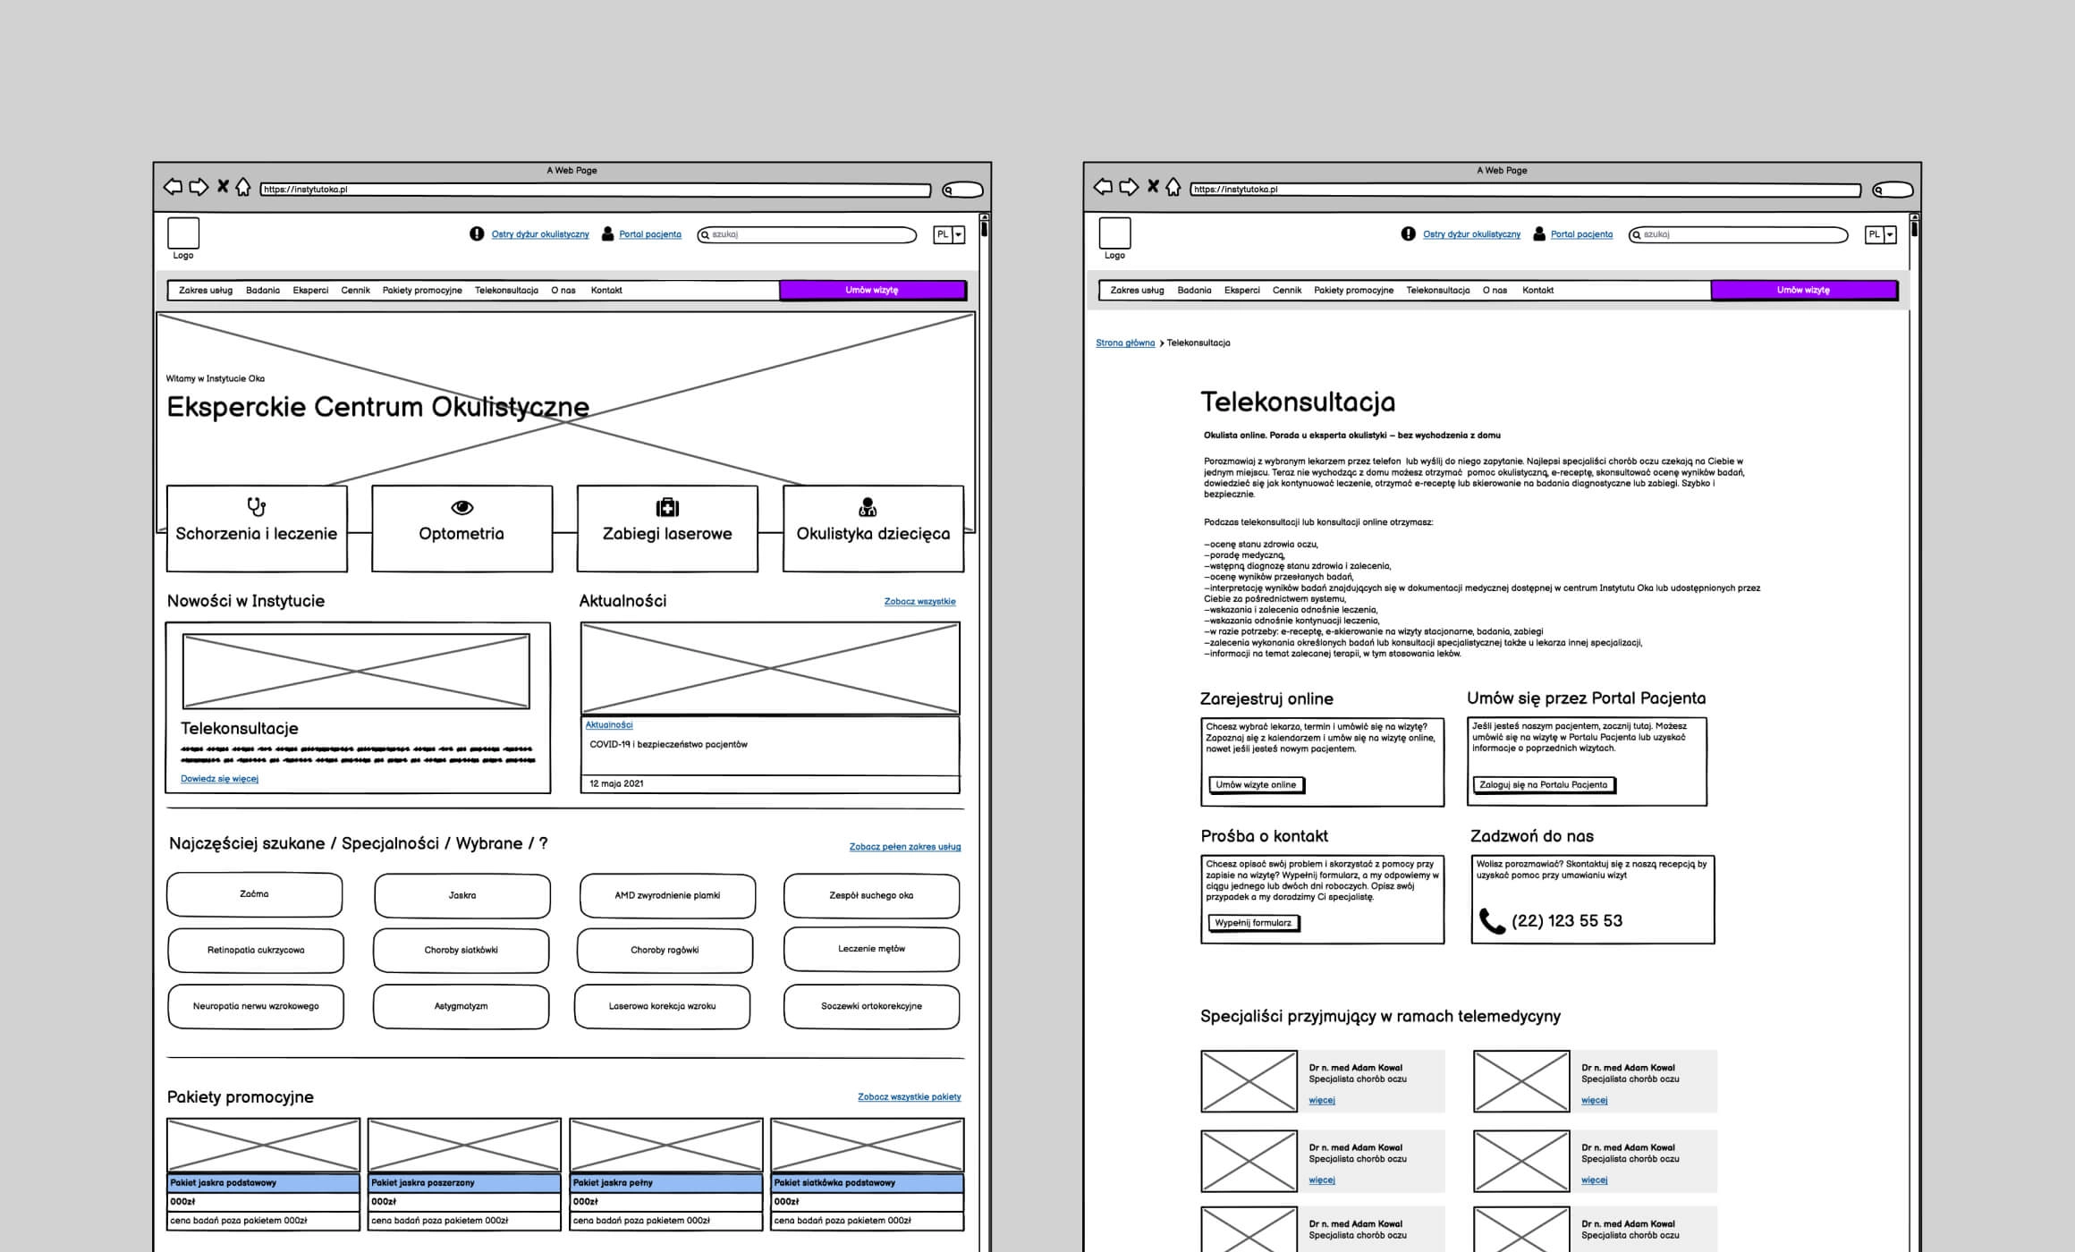The height and width of the screenshot is (1252, 2075).
Task: Click the Aktualności category link in news card
Action: click(x=609, y=724)
